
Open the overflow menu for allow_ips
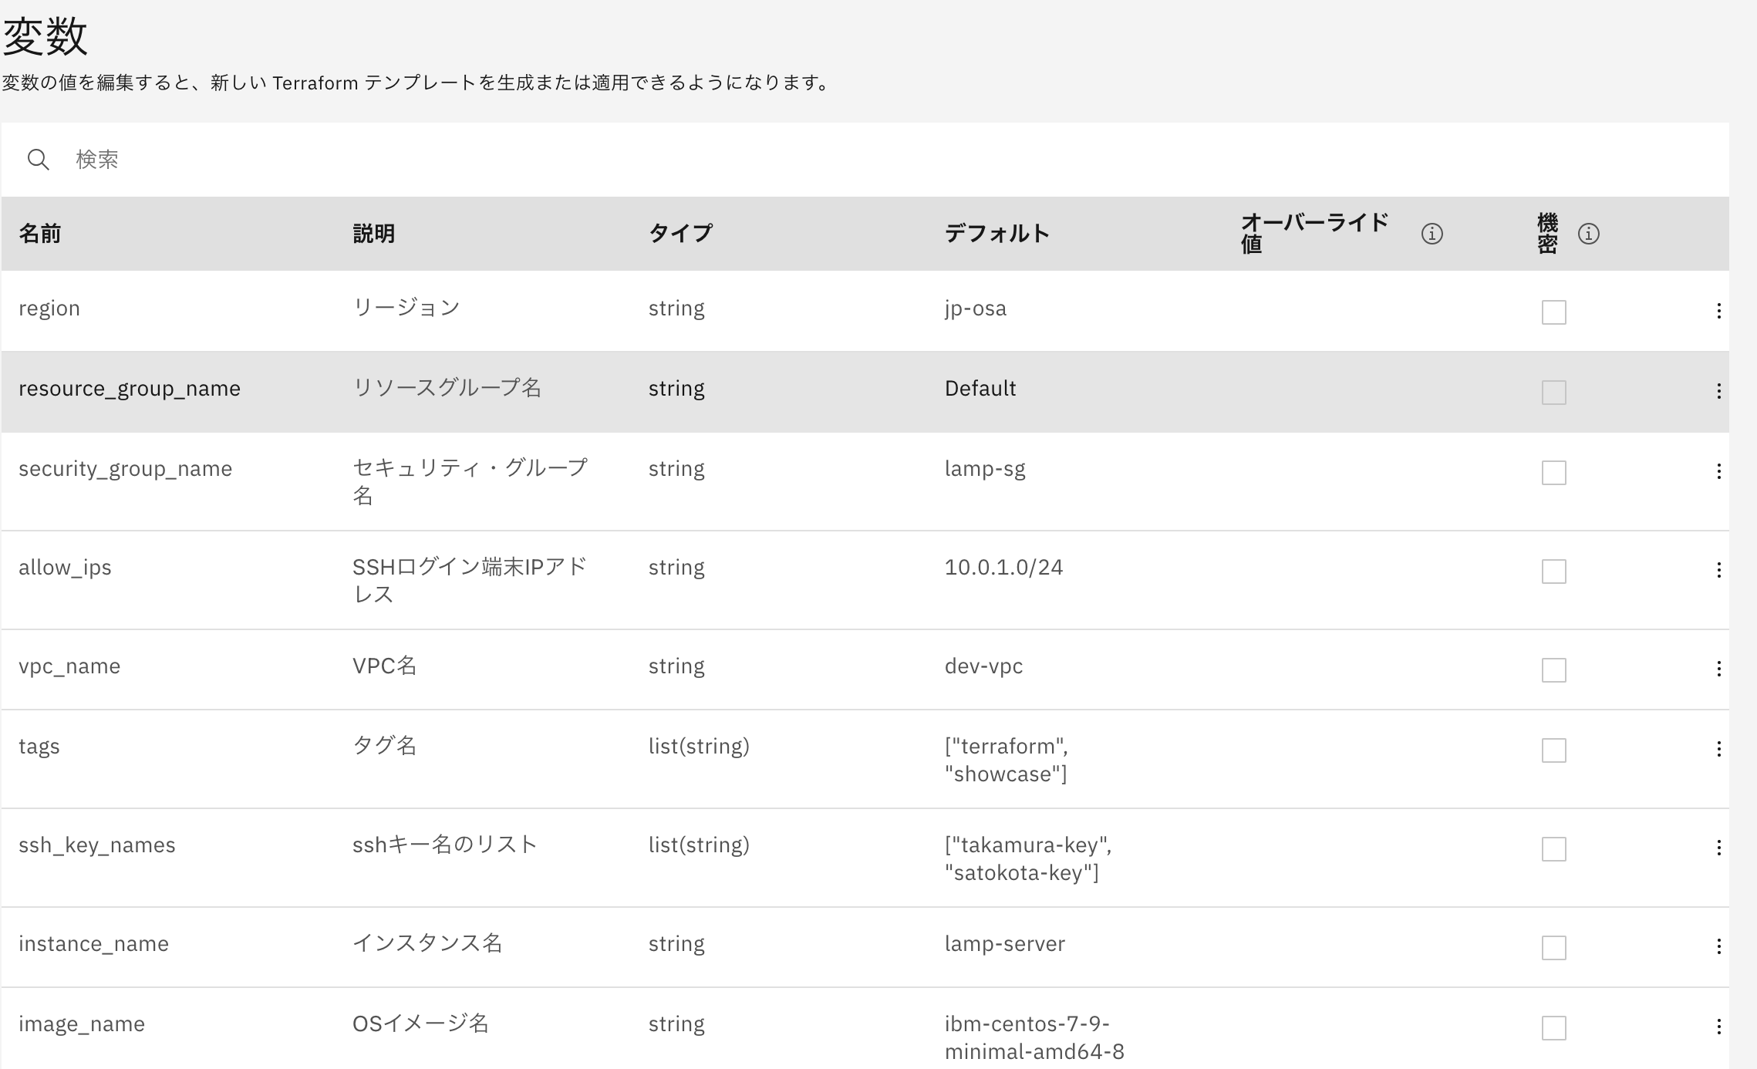[1720, 570]
